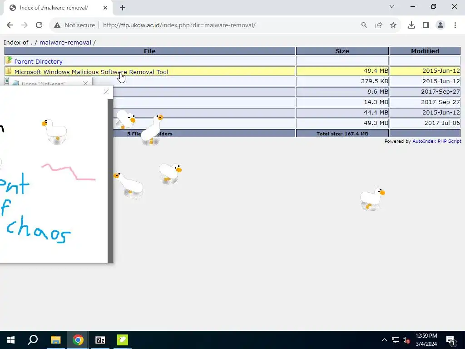Viewport: 465px width, 349px height.
Task: Open Microsoft Windows Malicious Software Removal Tool folder
Action: point(91,72)
